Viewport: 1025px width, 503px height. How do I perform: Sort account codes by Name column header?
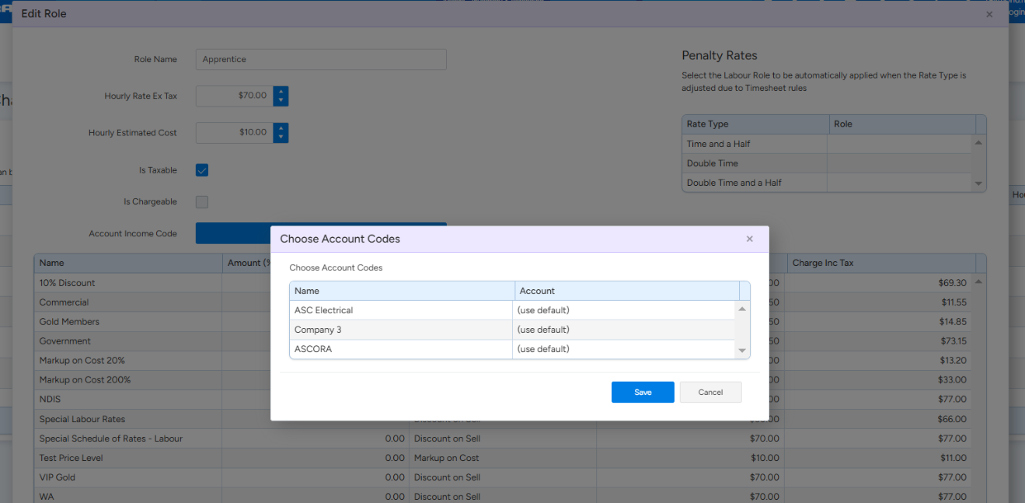point(401,291)
